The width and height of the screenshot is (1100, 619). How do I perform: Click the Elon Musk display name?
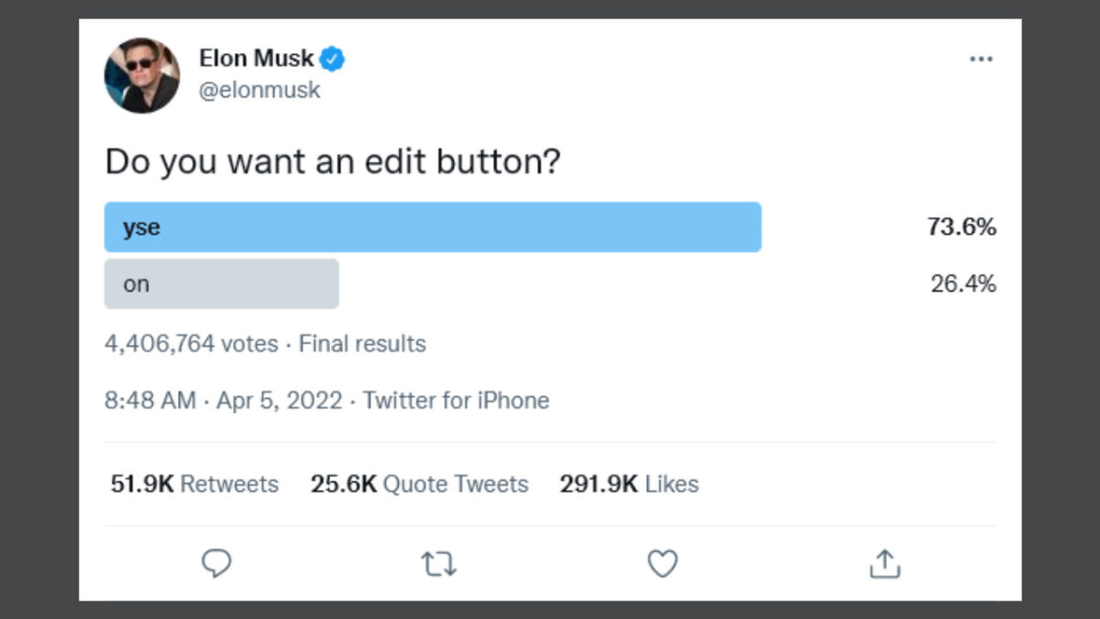click(257, 59)
